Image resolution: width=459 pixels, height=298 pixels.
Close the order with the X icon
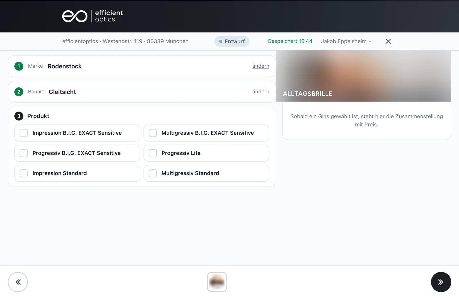388,42
